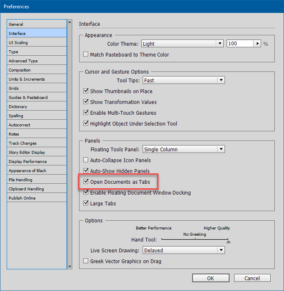
Task: Toggle Show Thumbnails on Place
Action: click(x=86, y=91)
